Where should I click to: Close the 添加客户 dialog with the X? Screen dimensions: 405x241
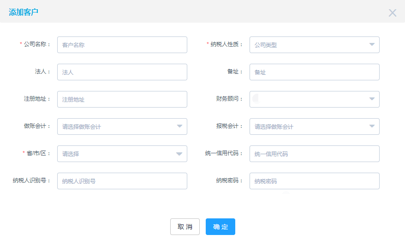point(393,12)
